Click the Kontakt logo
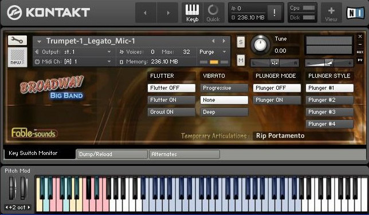Screen dimensions: 369x215 [x=48, y=13]
